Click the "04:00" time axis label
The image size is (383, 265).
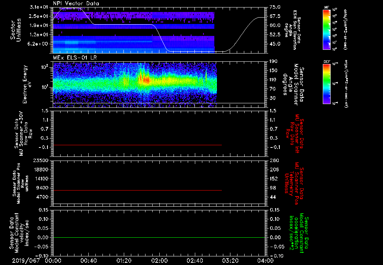pos(265,261)
